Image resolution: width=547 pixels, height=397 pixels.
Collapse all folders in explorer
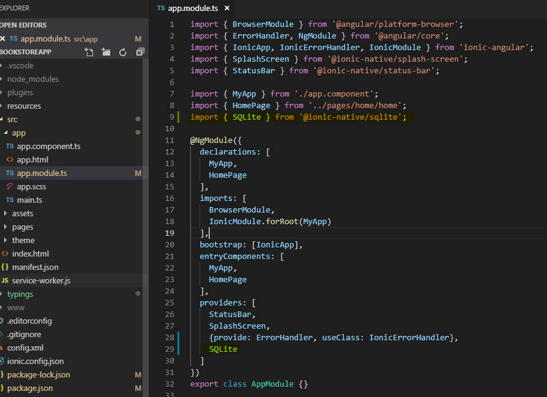[140, 53]
